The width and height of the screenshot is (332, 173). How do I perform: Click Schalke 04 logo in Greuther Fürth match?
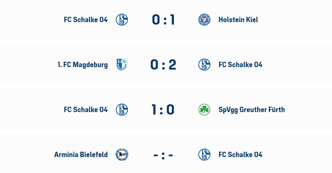(x=122, y=110)
